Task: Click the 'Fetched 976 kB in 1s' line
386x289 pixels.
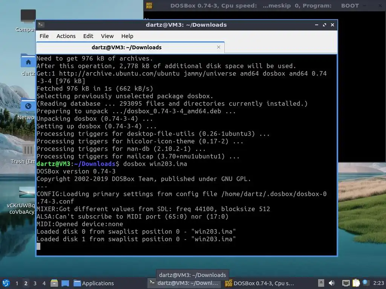Action: click(95, 89)
